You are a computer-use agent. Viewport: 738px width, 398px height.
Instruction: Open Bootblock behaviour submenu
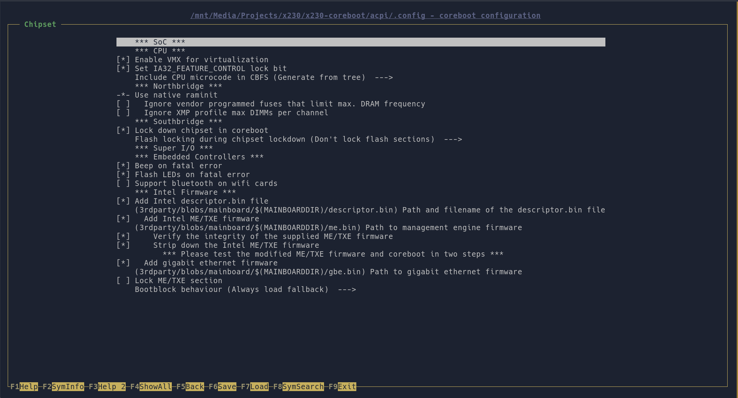pos(246,289)
